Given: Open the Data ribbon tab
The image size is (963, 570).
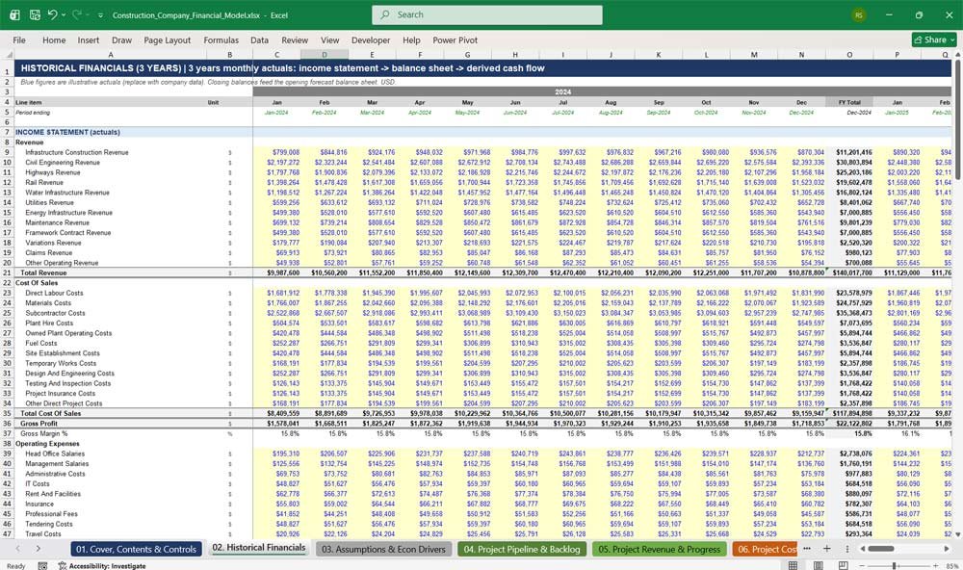Looking at the screenshot, I should (259, 39).
